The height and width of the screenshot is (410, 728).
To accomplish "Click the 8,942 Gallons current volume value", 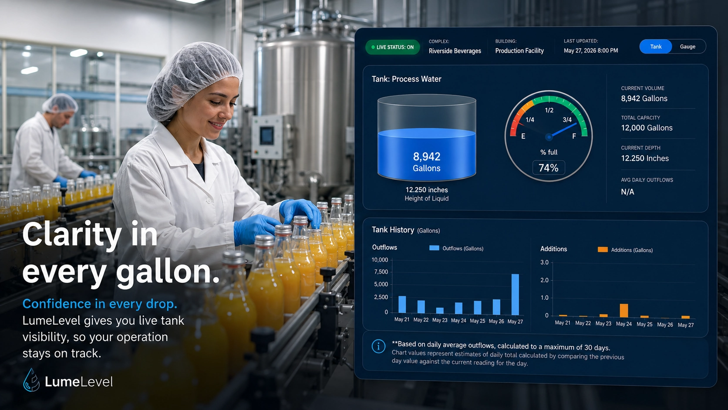I will pyautogui.click(x=644, y=98).
